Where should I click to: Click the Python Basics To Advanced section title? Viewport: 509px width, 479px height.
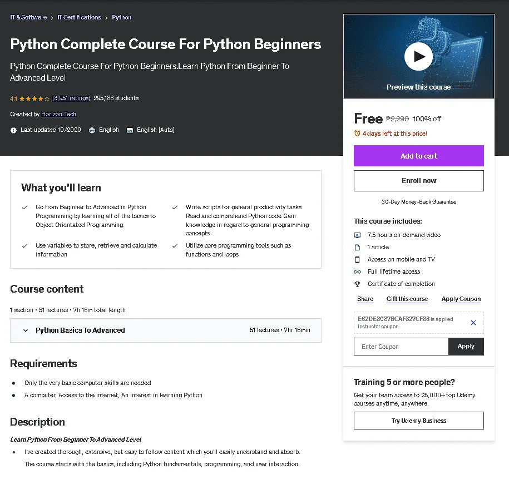click(80, 330)
